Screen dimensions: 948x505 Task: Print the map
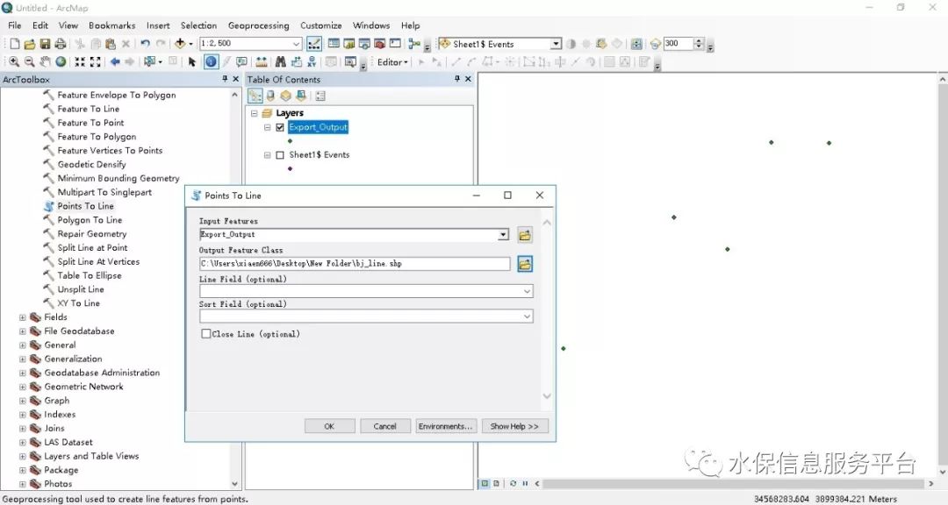(x=61, y=44)
